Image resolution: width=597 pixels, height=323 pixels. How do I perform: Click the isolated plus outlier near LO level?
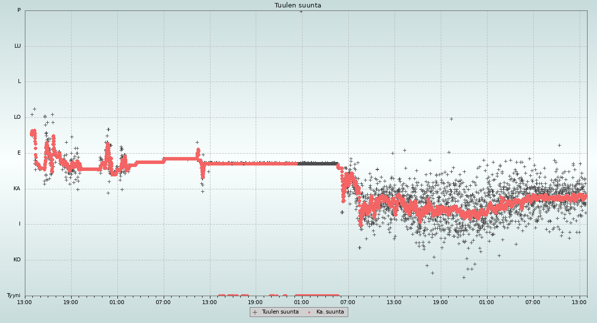point(451,119)
